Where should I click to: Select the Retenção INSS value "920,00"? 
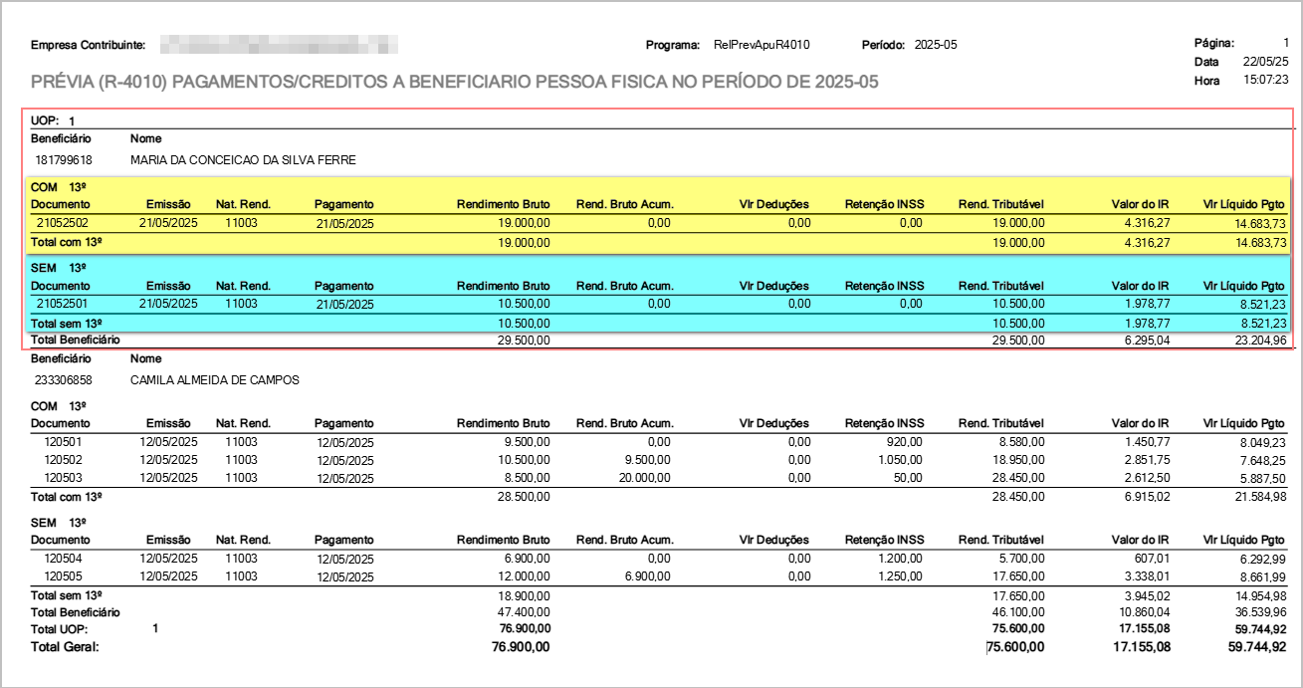click(x=904, y=441)
